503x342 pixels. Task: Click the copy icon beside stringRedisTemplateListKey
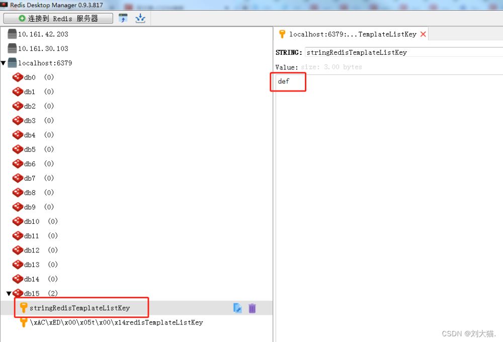[237, 308]
